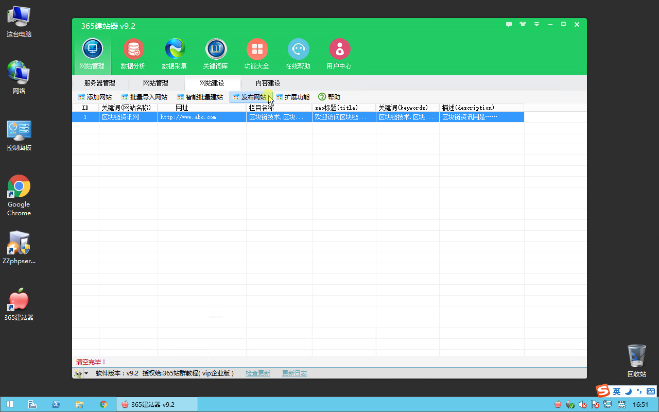This screenshot has height=412, width=659.
Task: Switch to the 内容建设 tab
Action: (268, 83)
